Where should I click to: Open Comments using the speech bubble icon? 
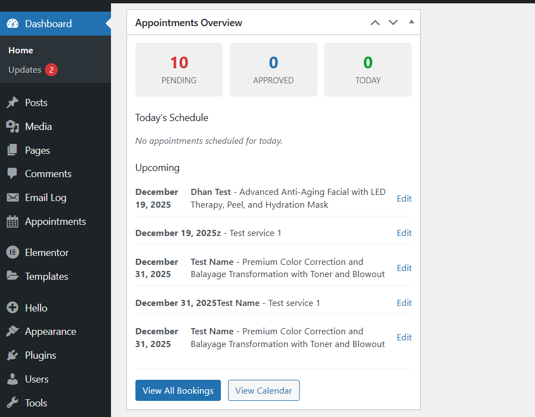pos(13,174)
